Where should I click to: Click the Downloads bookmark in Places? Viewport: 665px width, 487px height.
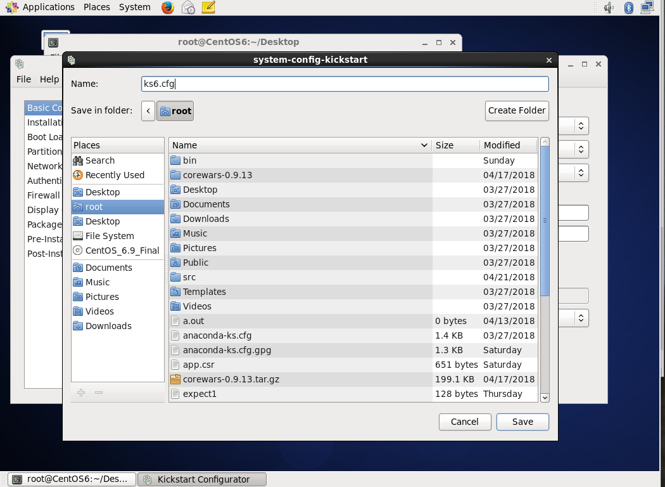tap(117, 326)
